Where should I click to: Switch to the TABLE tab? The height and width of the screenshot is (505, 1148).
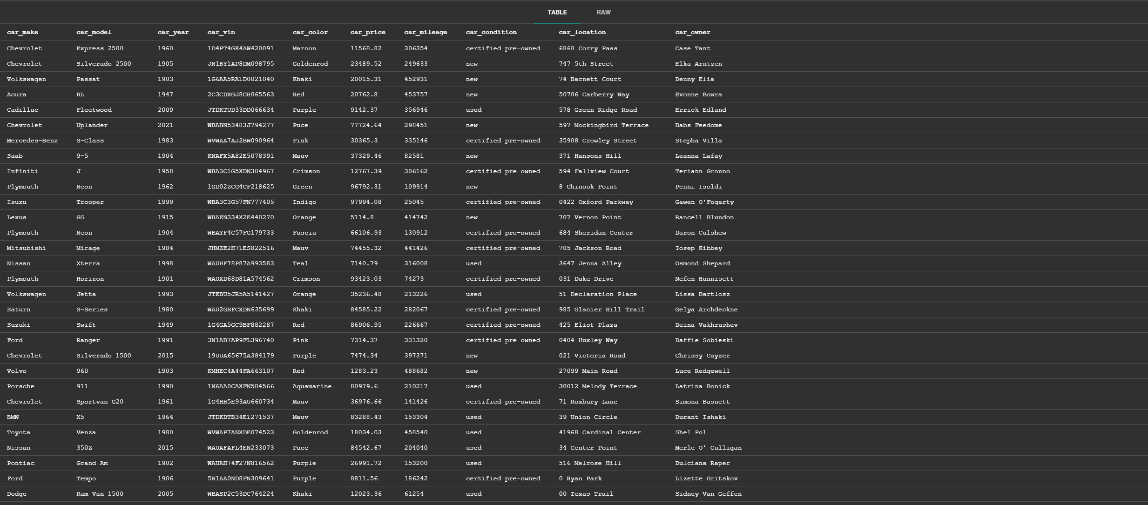(x=557, y=12)
